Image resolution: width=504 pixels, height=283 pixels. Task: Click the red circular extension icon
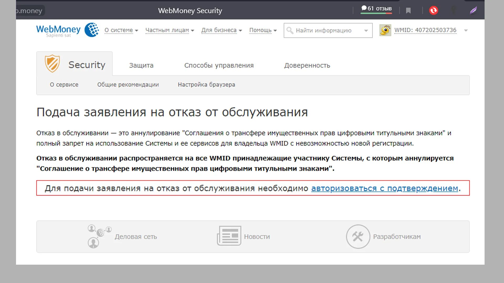[x=433, y=10]
